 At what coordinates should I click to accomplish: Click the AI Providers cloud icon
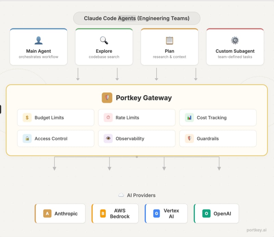coord(121,195)
